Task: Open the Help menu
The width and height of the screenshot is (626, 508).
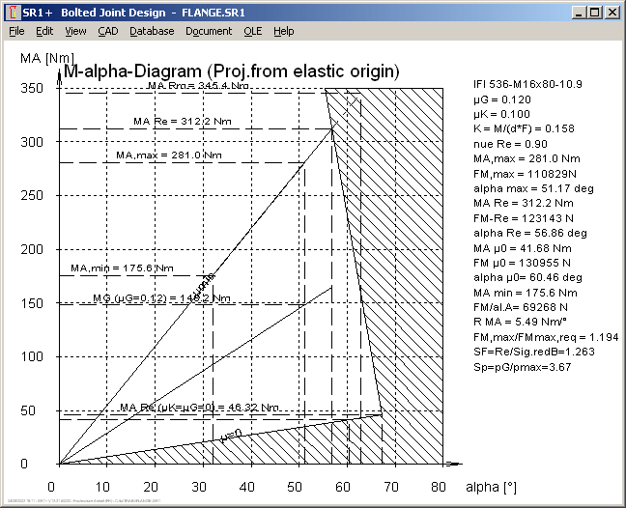Action: pyautogui.click(x=283, y=31)
